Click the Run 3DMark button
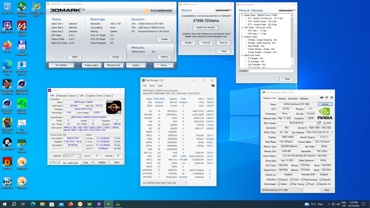 point(62,65)
